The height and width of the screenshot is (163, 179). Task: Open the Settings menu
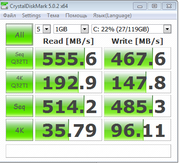coord(31,15)
